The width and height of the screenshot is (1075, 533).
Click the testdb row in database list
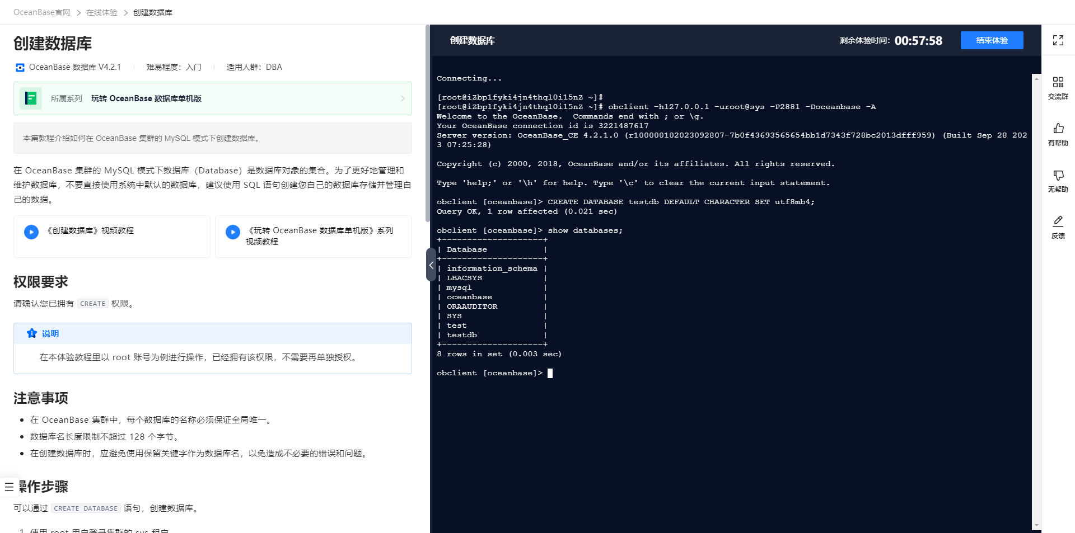[x=462, y=335]
